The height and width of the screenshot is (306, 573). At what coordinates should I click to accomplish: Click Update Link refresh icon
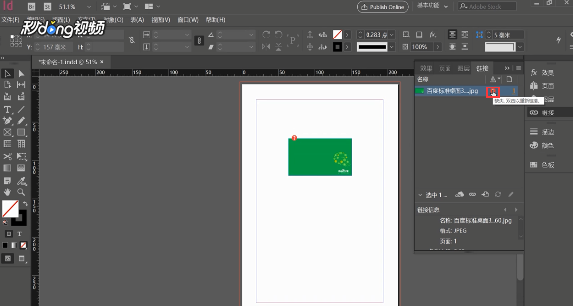click(498, 194)
